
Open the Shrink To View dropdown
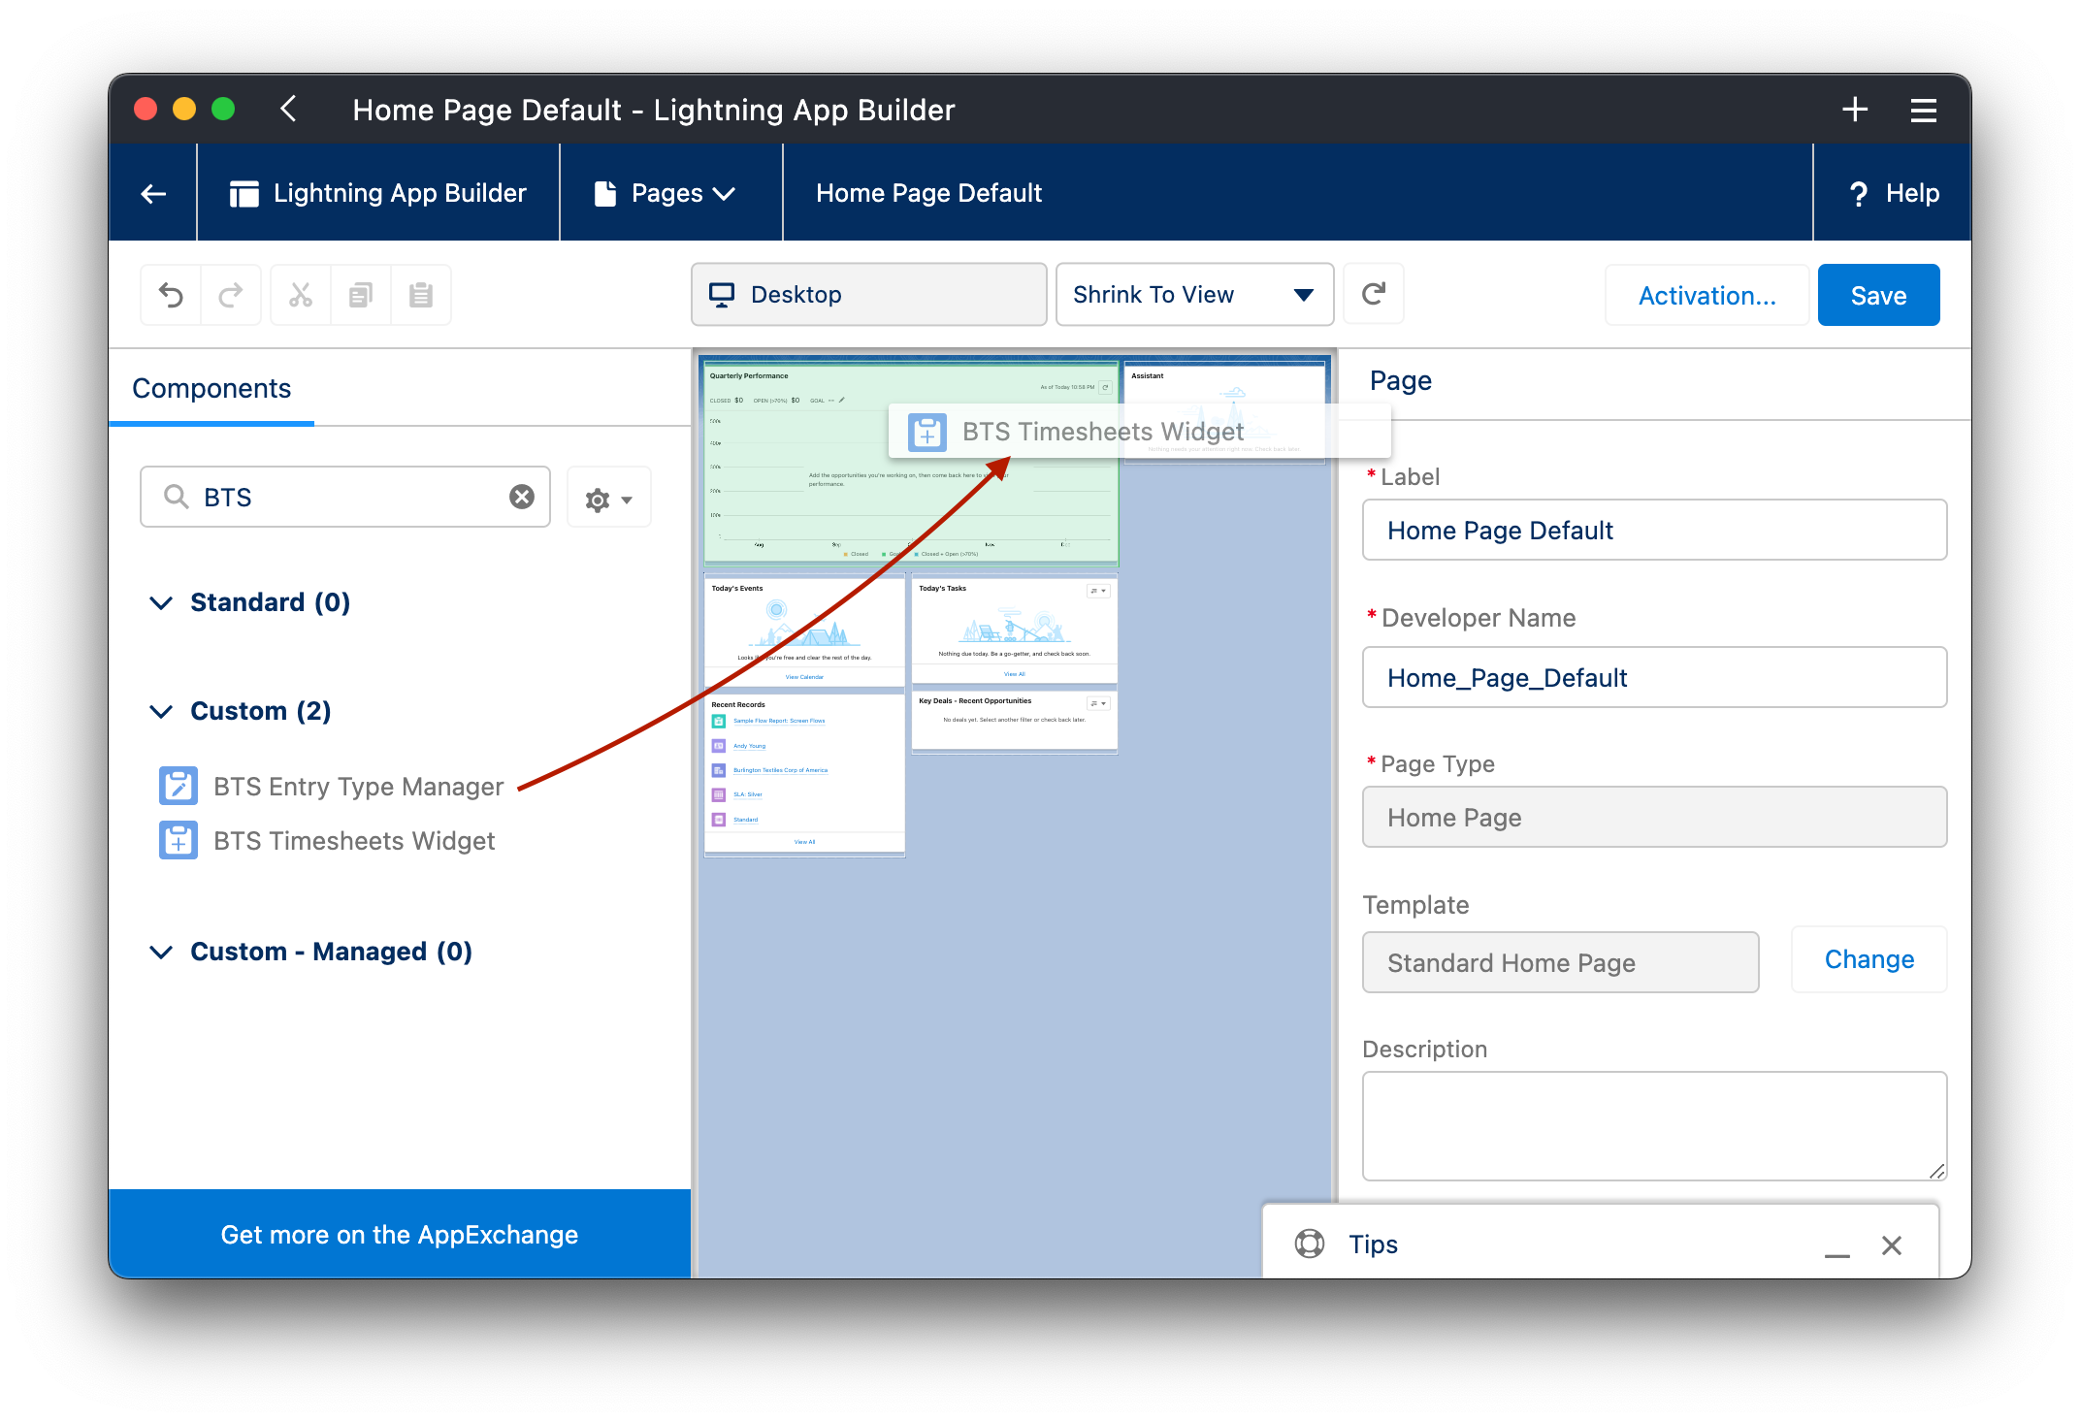[x=1194, y=294]
